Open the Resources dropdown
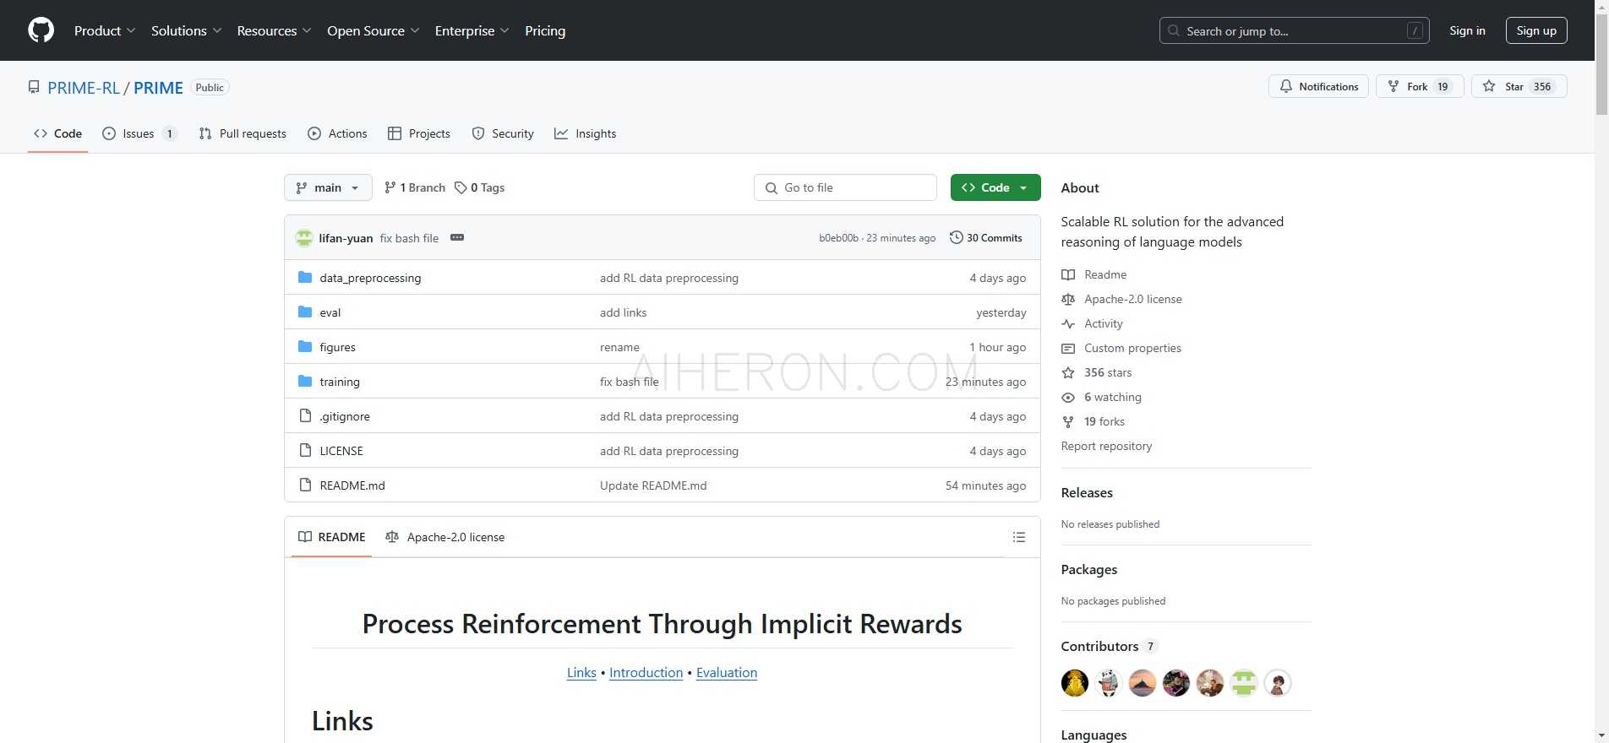Viewport: 1609px width, 743px height. tap(274, 30)
